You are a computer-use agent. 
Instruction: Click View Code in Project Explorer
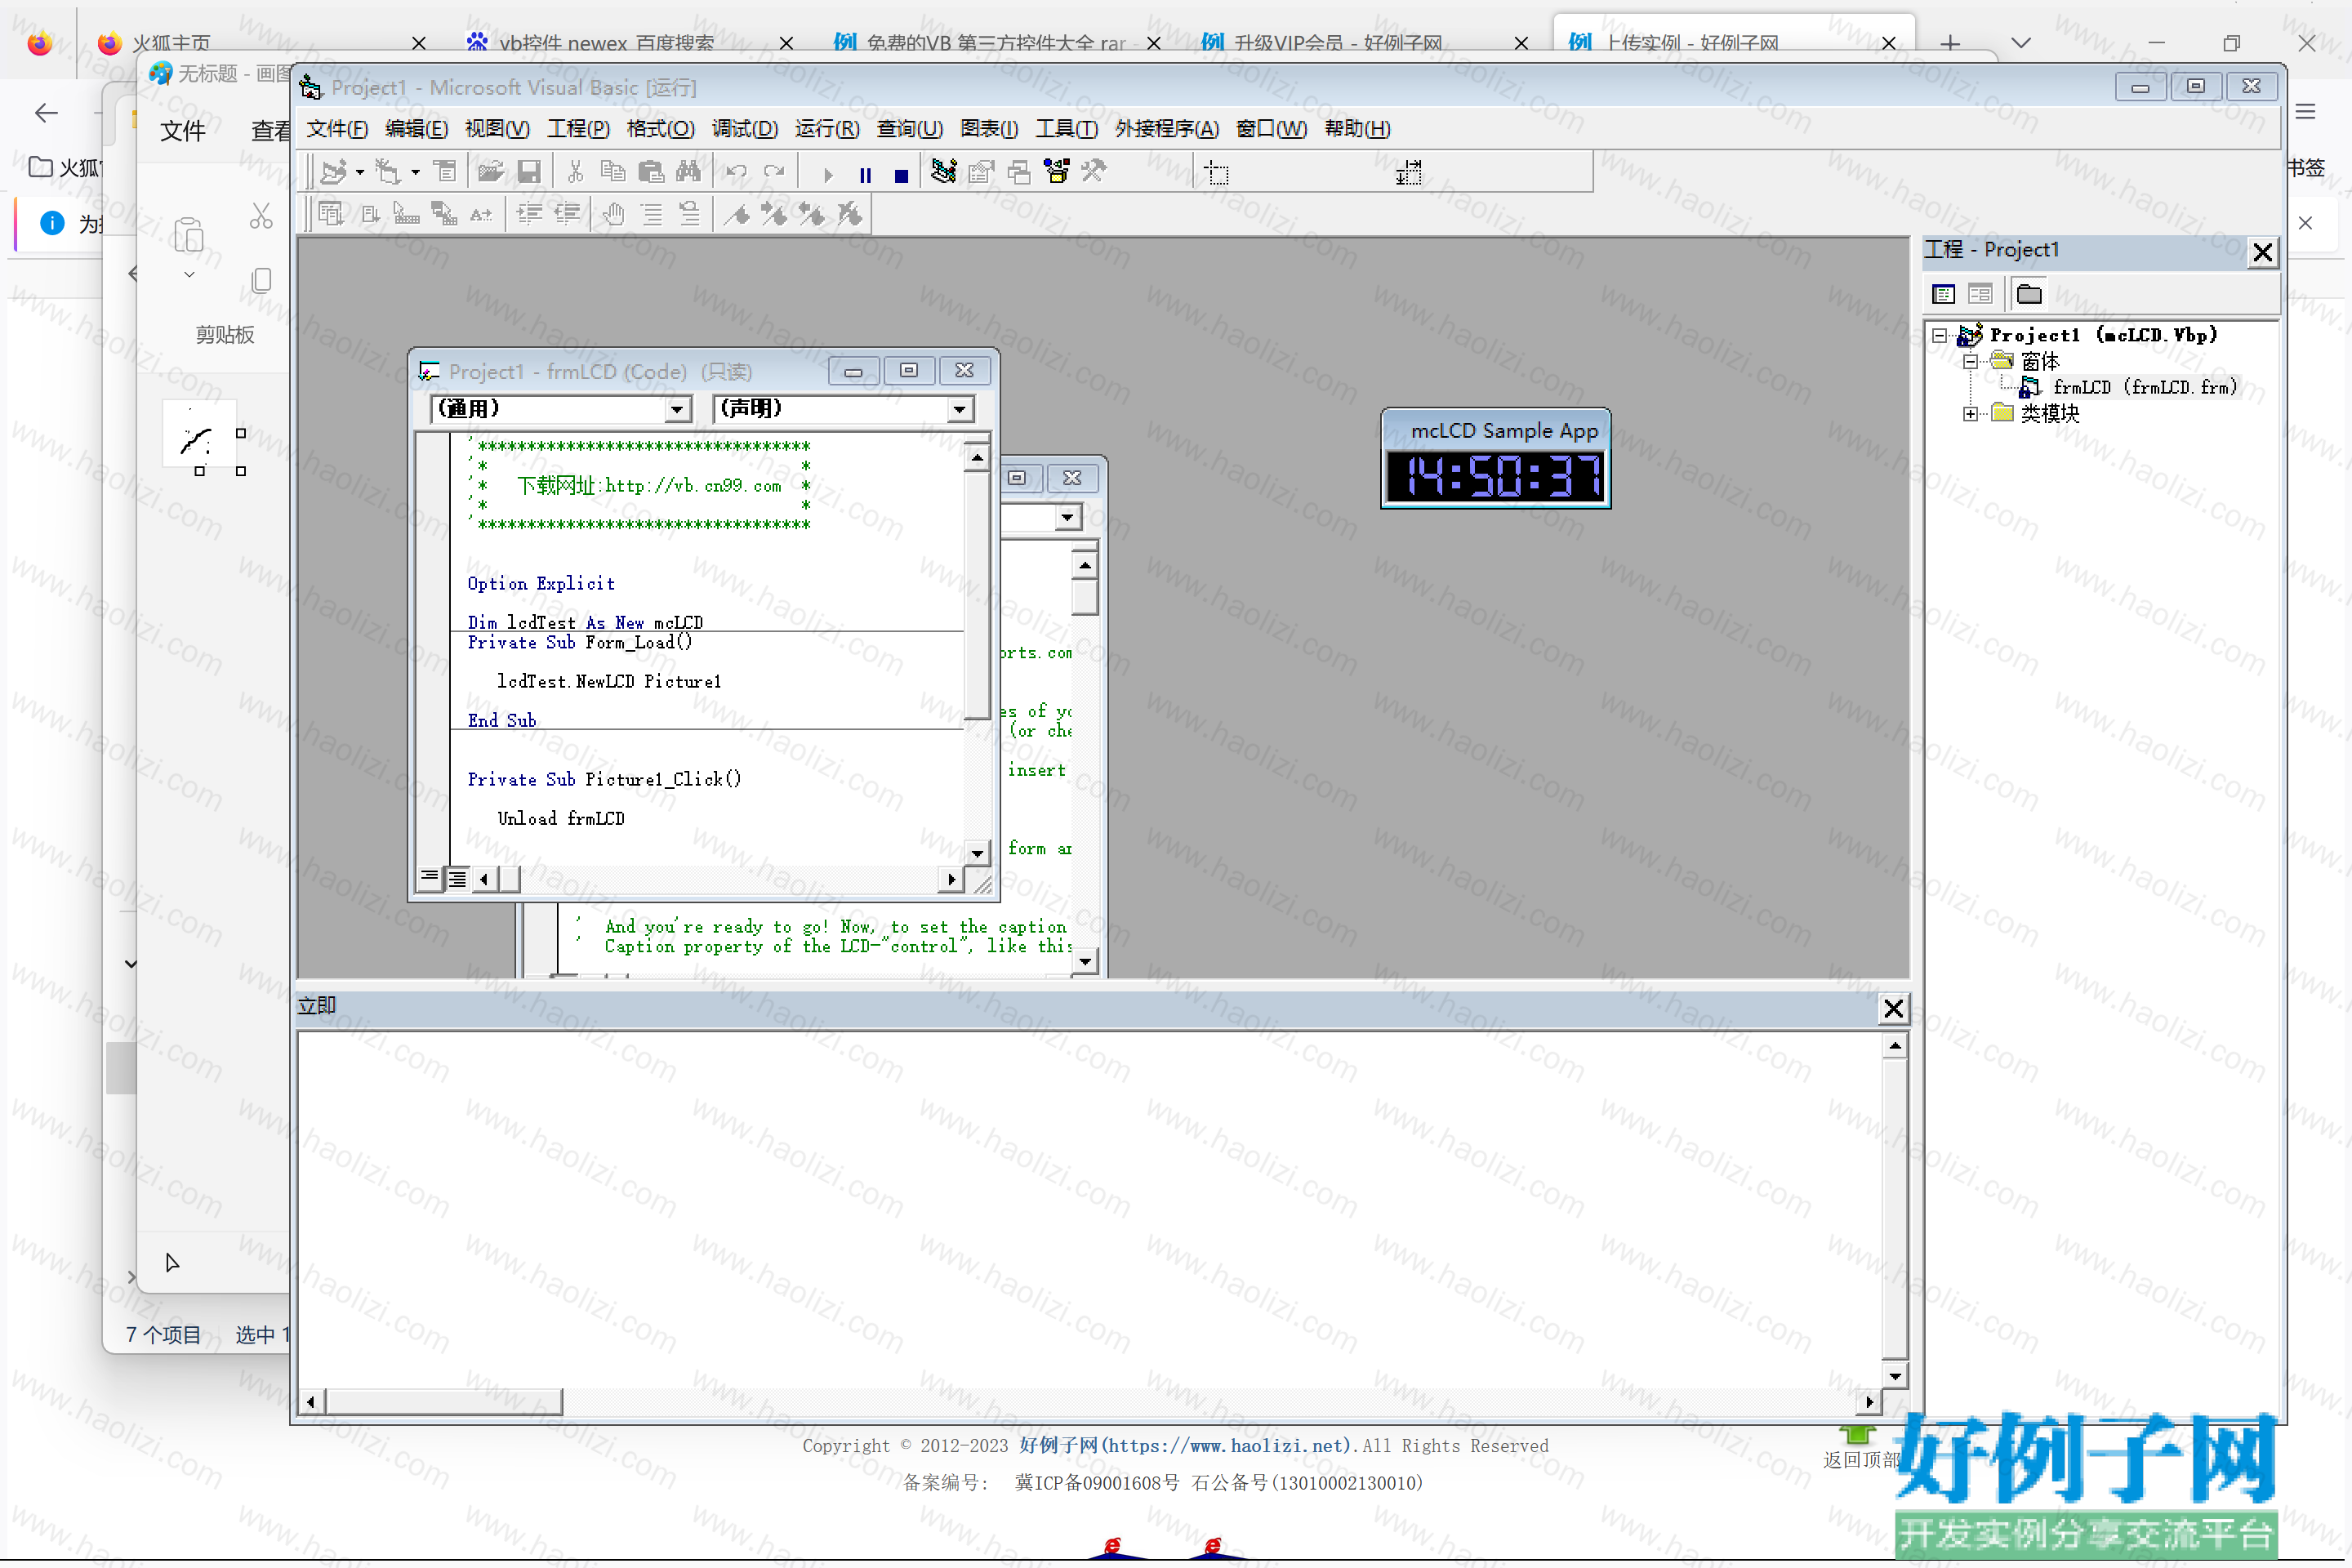1943,294
